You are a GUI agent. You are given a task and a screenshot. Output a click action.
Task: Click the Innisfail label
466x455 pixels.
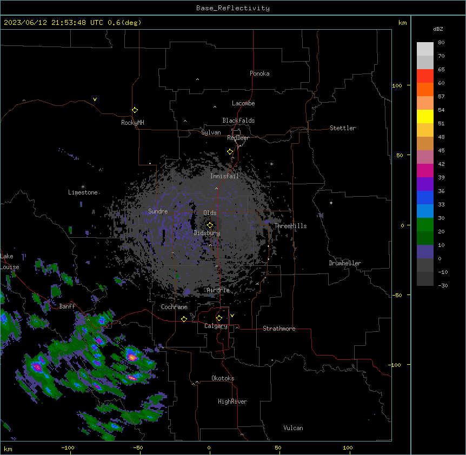coord(224,176)
